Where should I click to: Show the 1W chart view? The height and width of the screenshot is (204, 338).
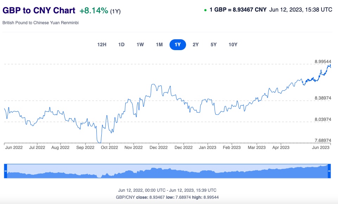point(140,45)
